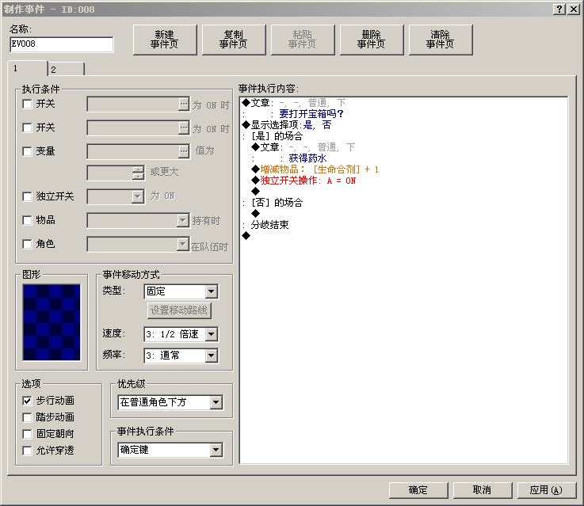Image resolution: width=584 pixels, height=506 pixels.
Task: Check the 变量 condition checkbox
Action: click(x=27, y=151)
